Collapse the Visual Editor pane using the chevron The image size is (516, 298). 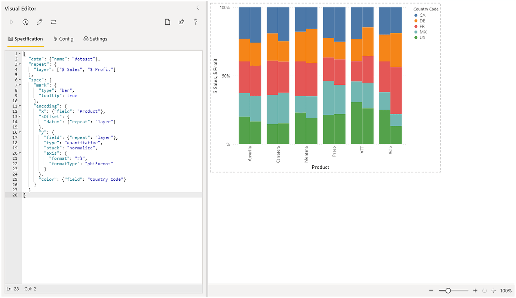pos(198,8)
